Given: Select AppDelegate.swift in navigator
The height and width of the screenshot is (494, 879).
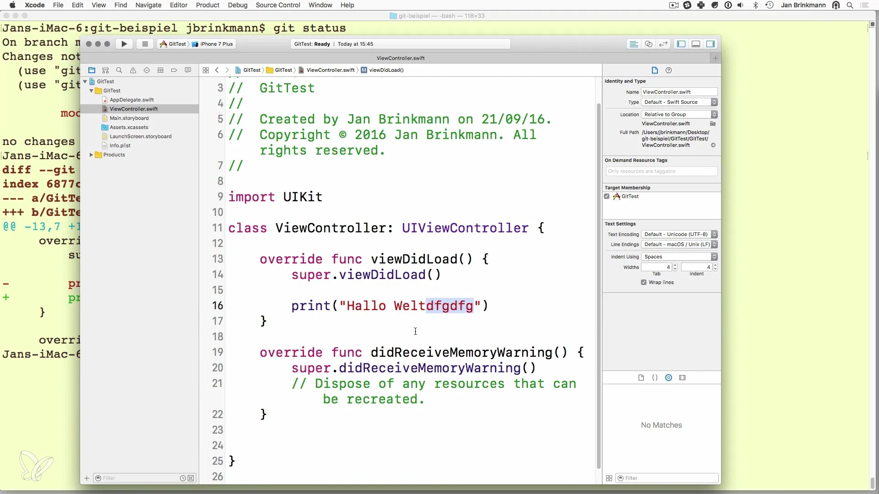Looking at the screenshot, I should (132, 100).
